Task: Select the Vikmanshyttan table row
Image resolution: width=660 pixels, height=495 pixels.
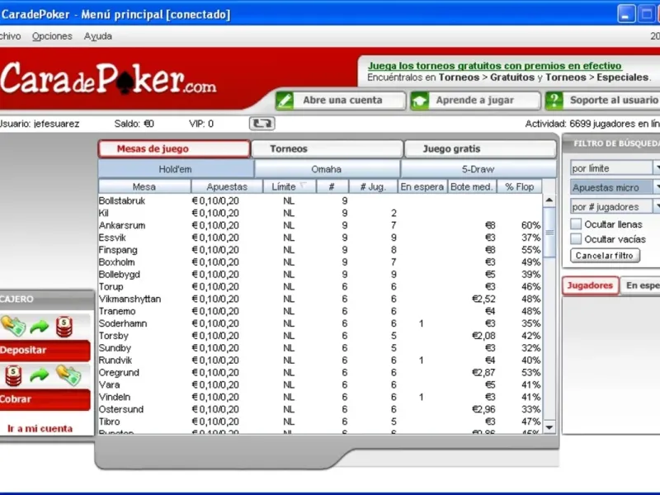Action: pyautogui.click(x=320, y=299)
